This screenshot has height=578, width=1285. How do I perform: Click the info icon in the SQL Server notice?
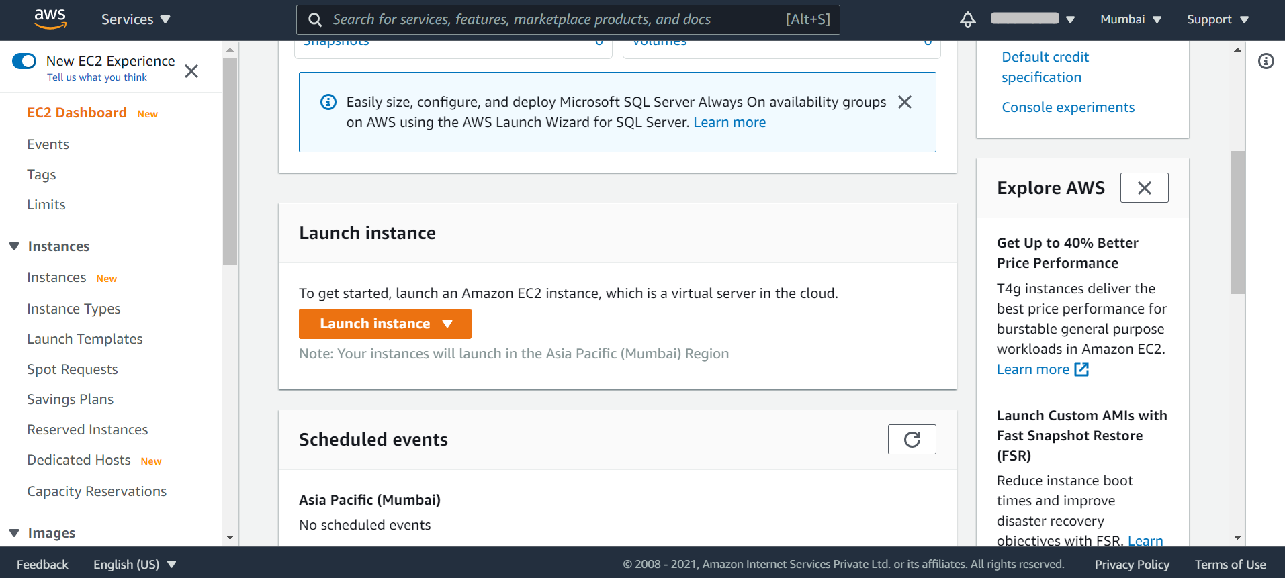coord(328,102)
